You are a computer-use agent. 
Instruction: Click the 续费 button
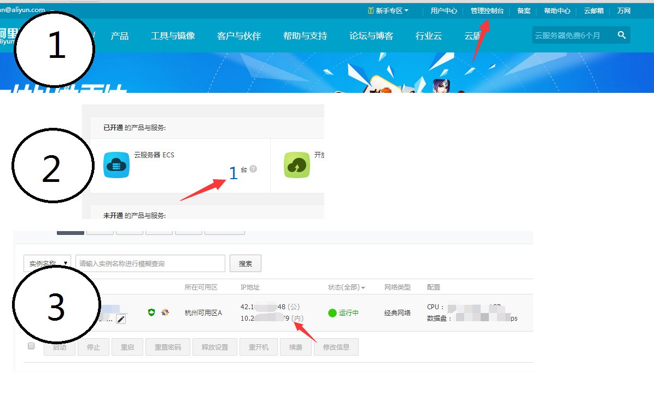pyautogui.click(x=296, y=347)
